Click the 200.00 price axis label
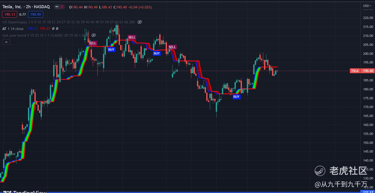 368,53
